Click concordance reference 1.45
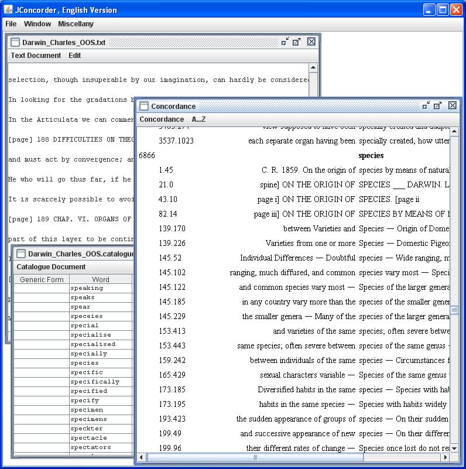The width and height of the screenshot is (466, 469). 166,170
